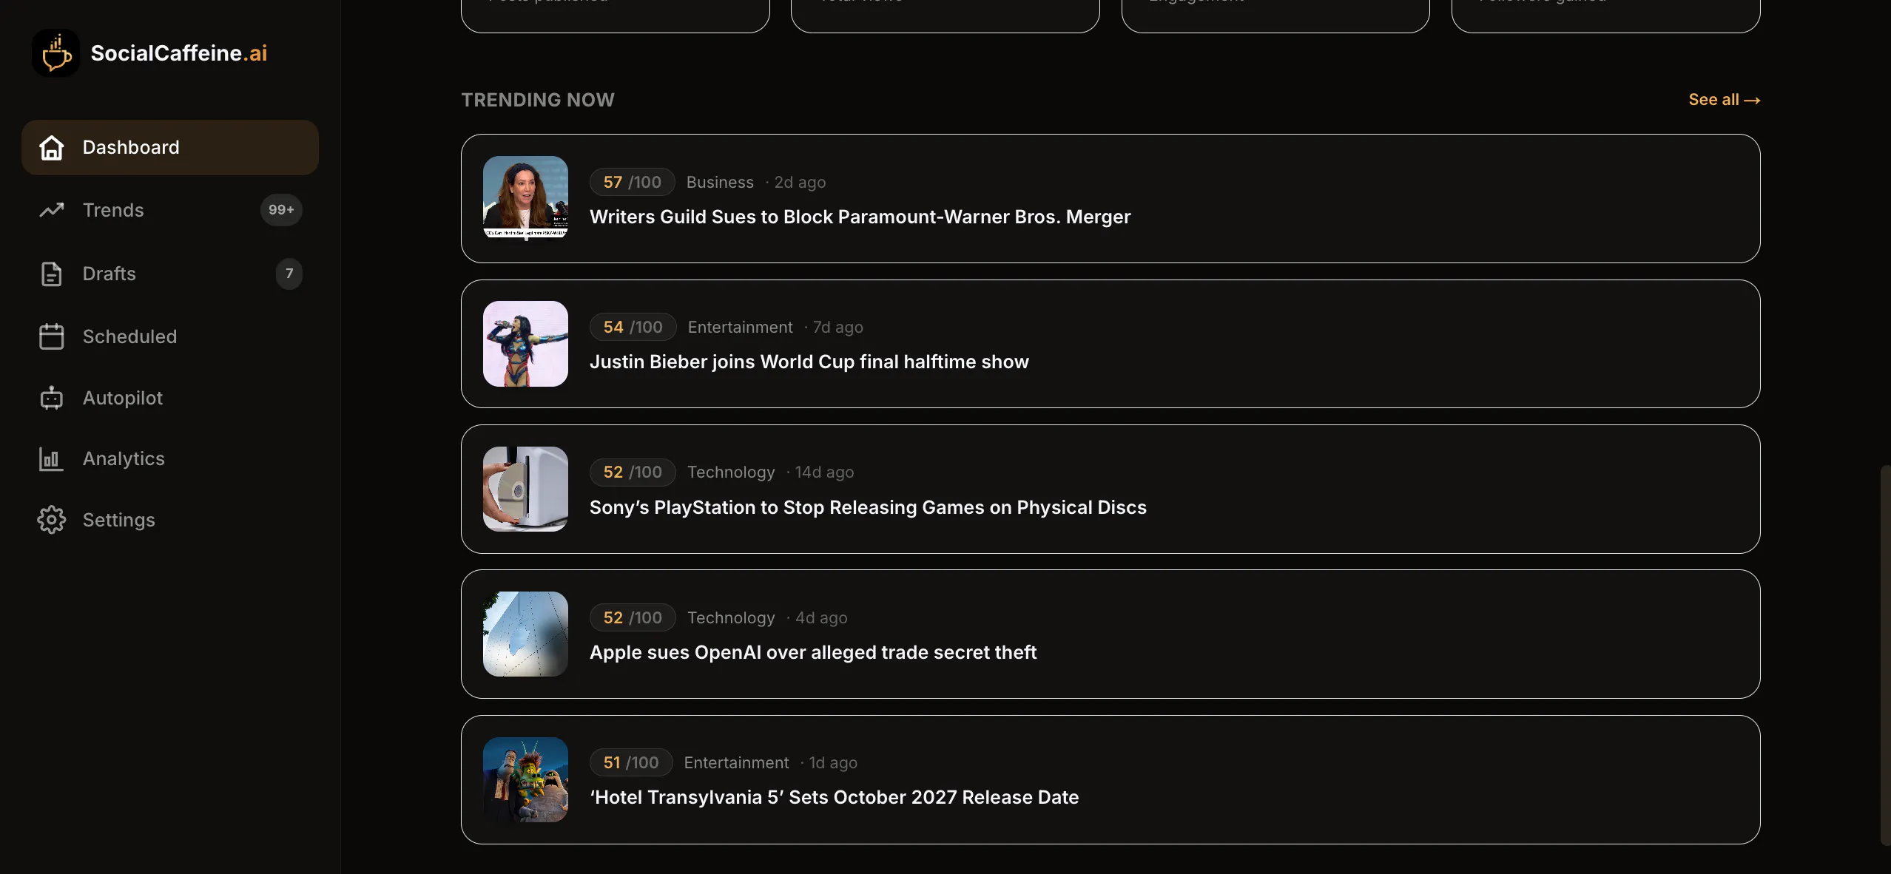Open the Sony's PlayStation Physical Discs headline

[x=868, y=507]
